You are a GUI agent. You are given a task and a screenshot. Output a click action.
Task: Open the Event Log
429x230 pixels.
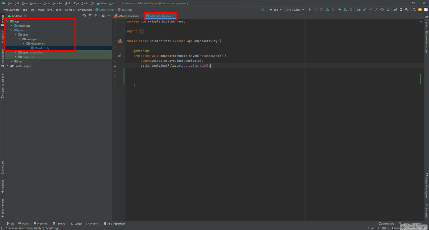click(x=386, y=224)
